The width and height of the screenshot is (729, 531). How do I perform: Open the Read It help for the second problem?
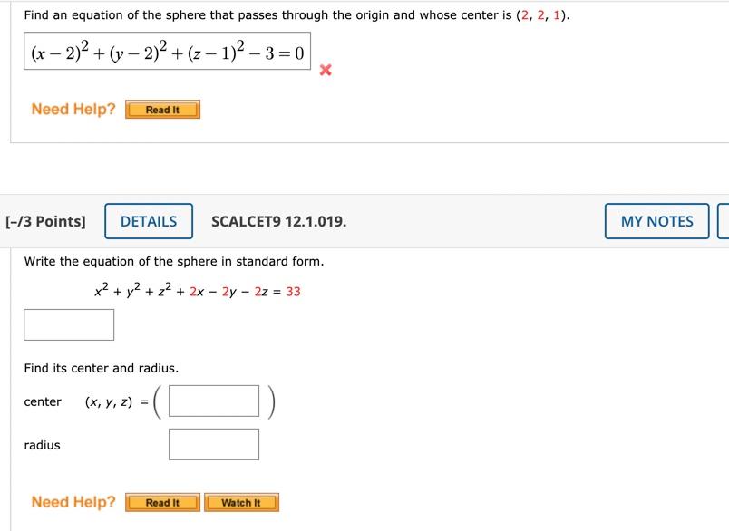point(165,502)
